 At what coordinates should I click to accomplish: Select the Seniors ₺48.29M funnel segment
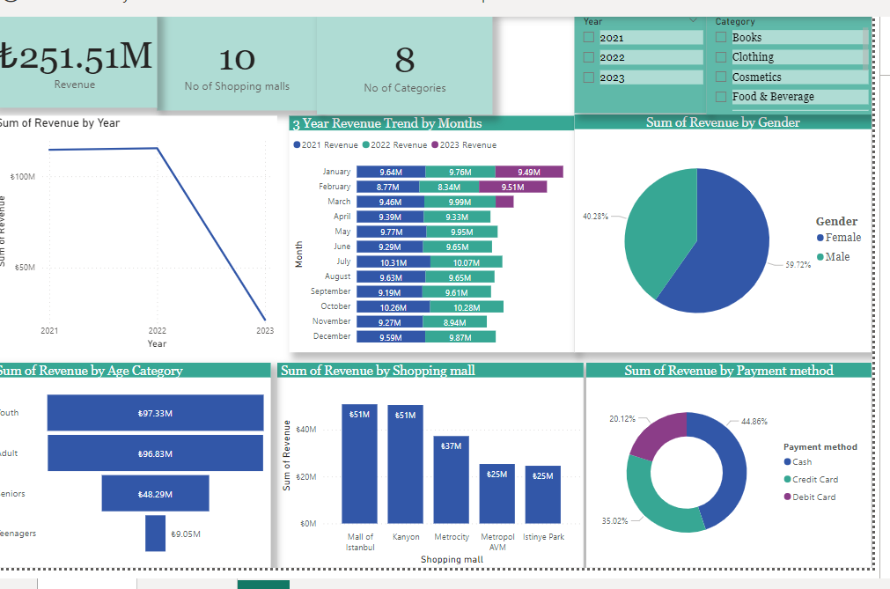tap(155, 494)
